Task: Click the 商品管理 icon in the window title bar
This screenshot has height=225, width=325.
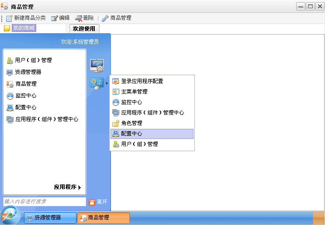Action: click(x=4, y=7)
